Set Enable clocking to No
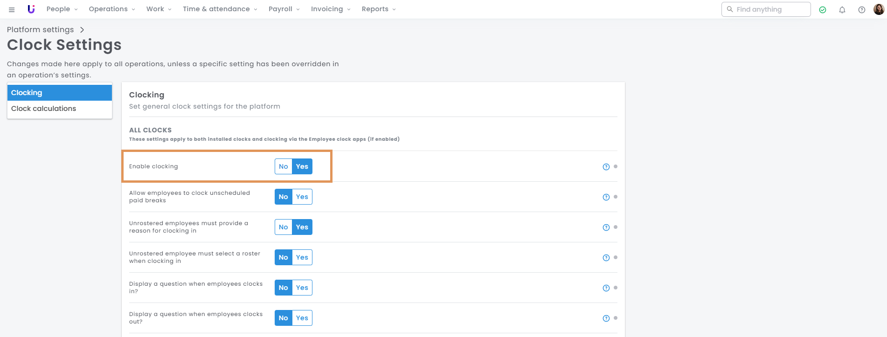The height and width of the screenshot is (337, 887). coord(283,166)
